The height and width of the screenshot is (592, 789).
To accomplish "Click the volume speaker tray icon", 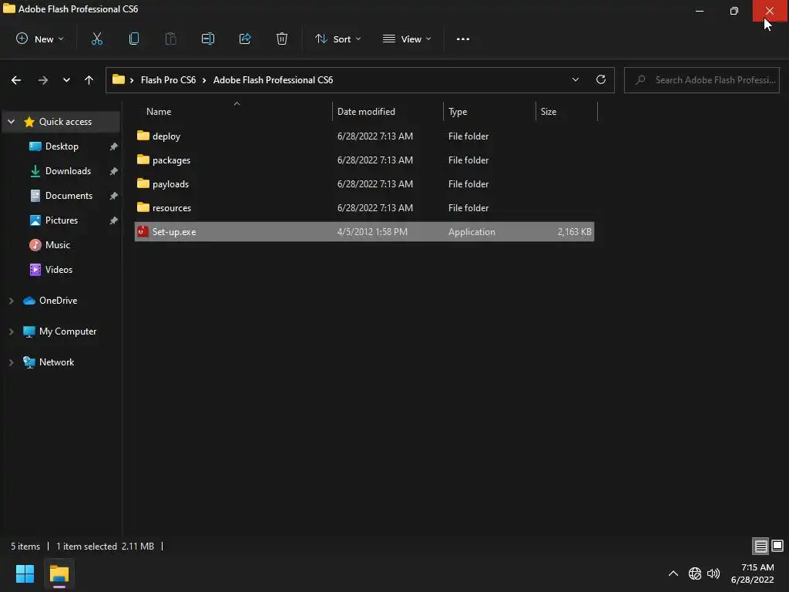I will 713,573.
